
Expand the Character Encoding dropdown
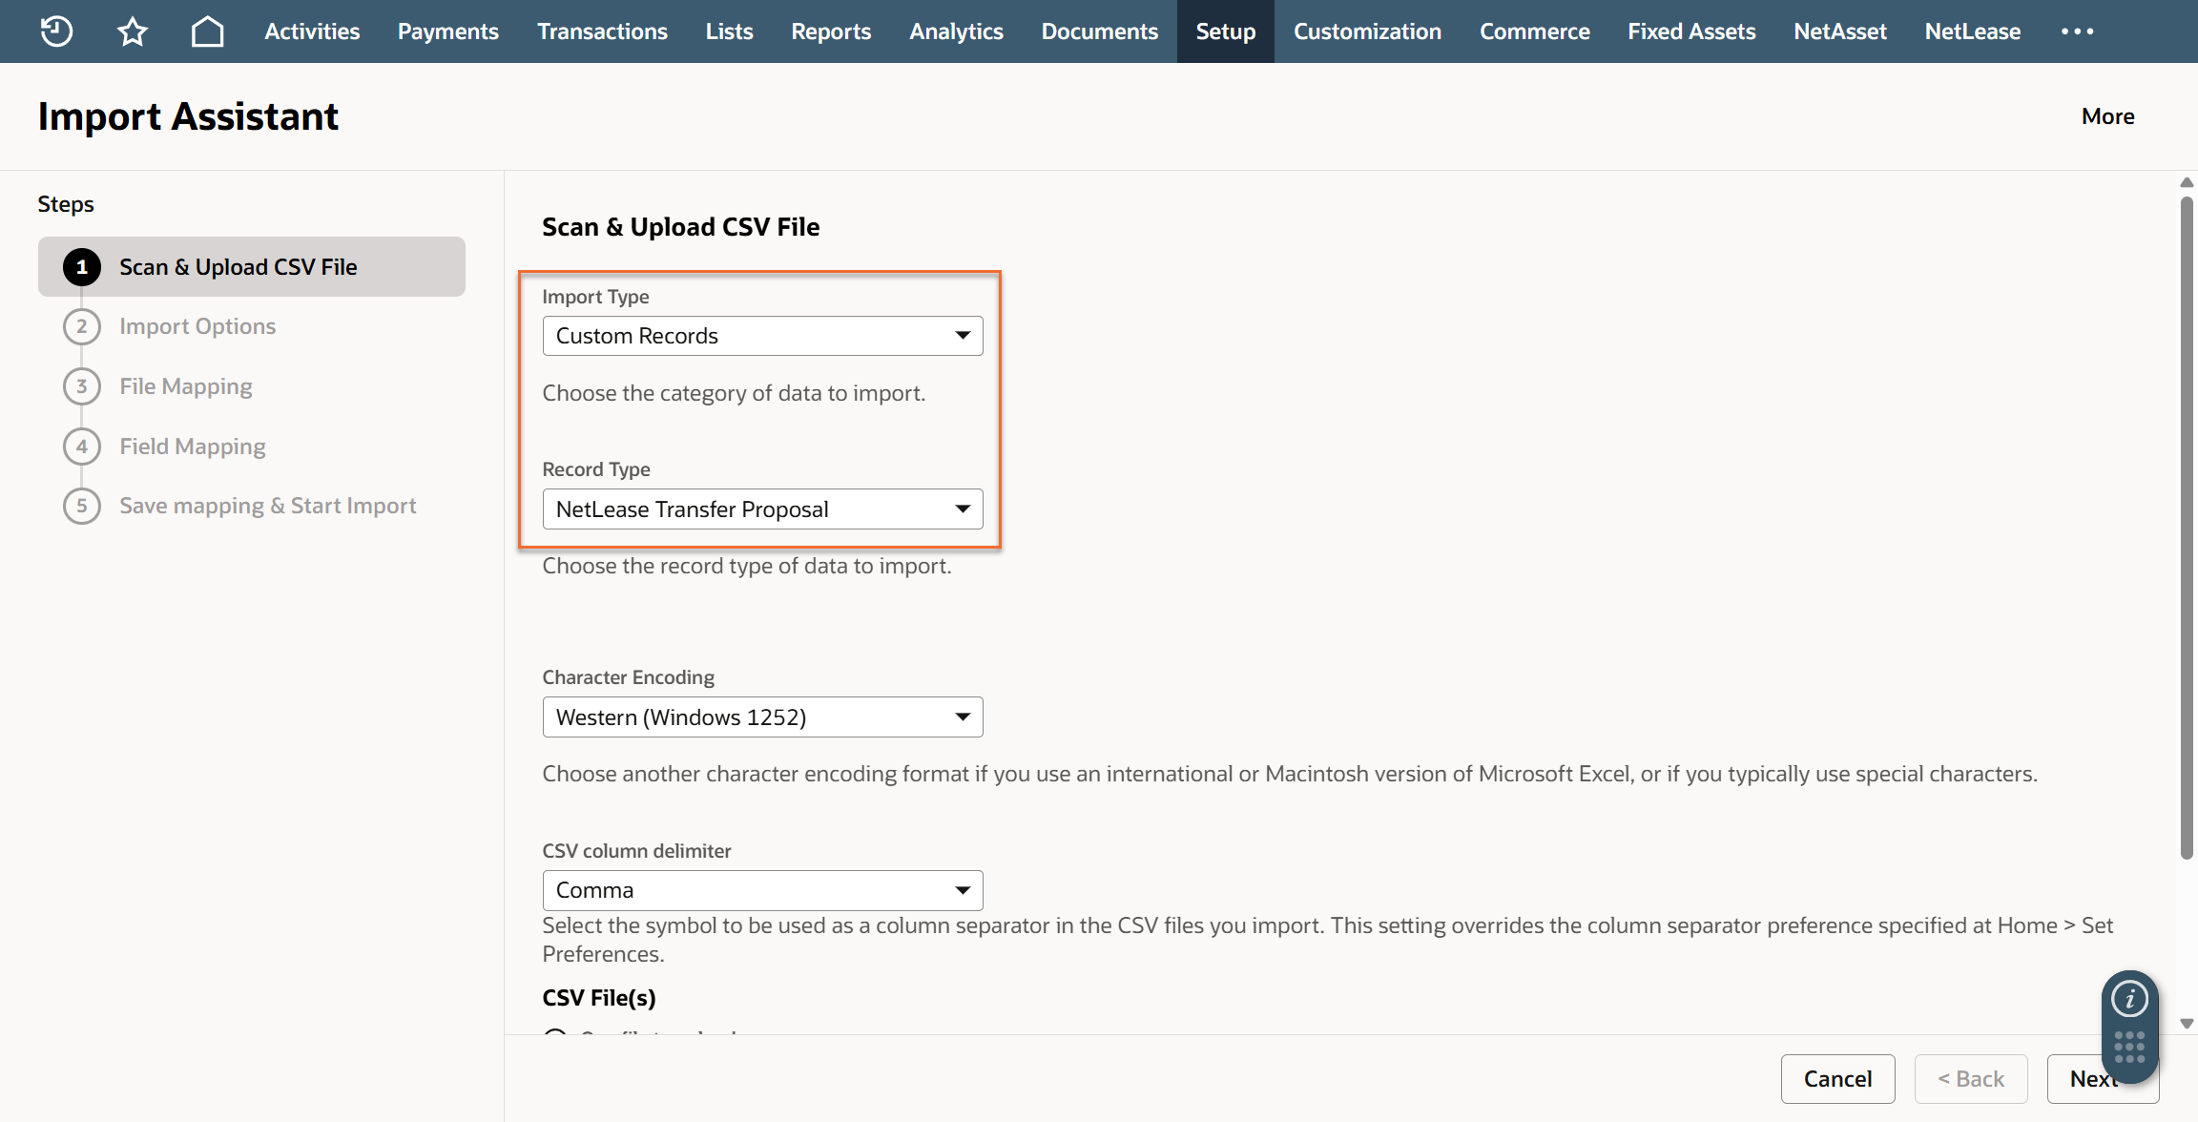point(762,717)
